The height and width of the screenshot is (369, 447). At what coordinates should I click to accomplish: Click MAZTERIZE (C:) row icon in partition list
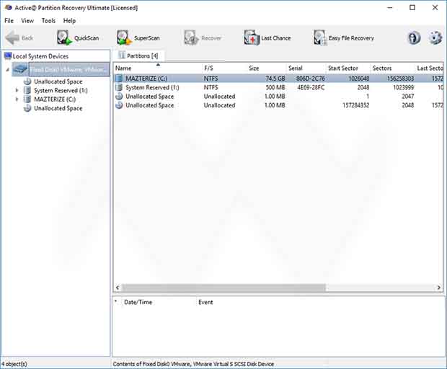[119, 78]
